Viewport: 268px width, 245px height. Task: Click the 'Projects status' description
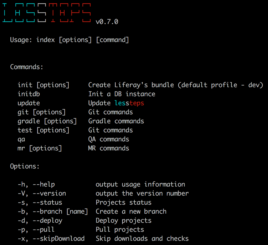point(124,203)
